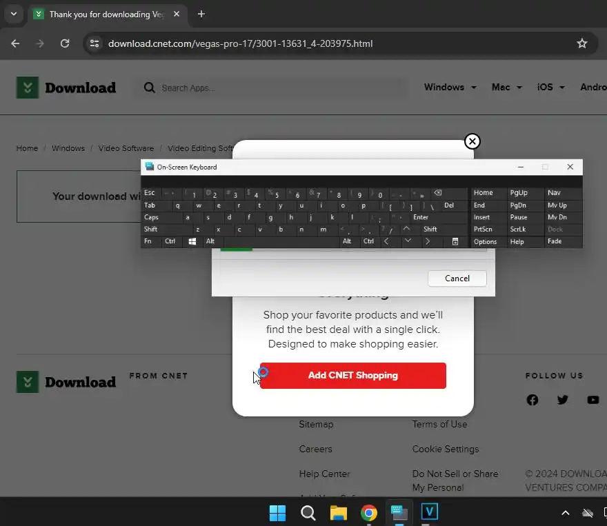Cancel the download dialog

[x=457, y=279]
